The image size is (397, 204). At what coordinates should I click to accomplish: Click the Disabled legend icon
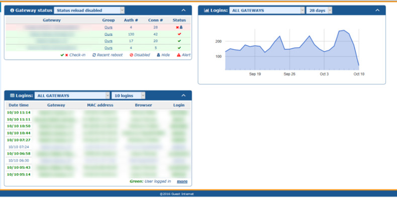[131, 55]
